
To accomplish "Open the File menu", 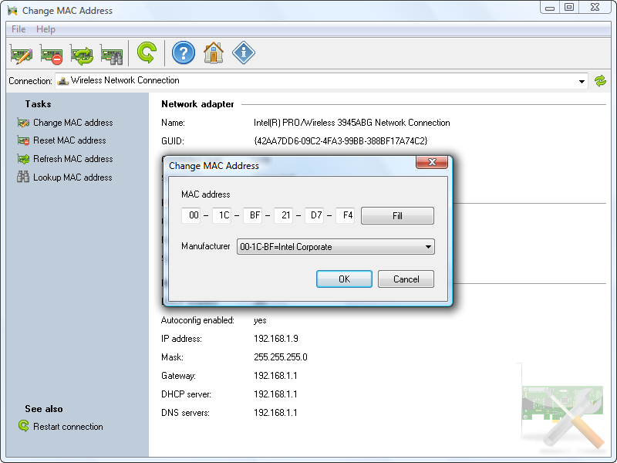I will pyautogui.click(x=19, y=29).
